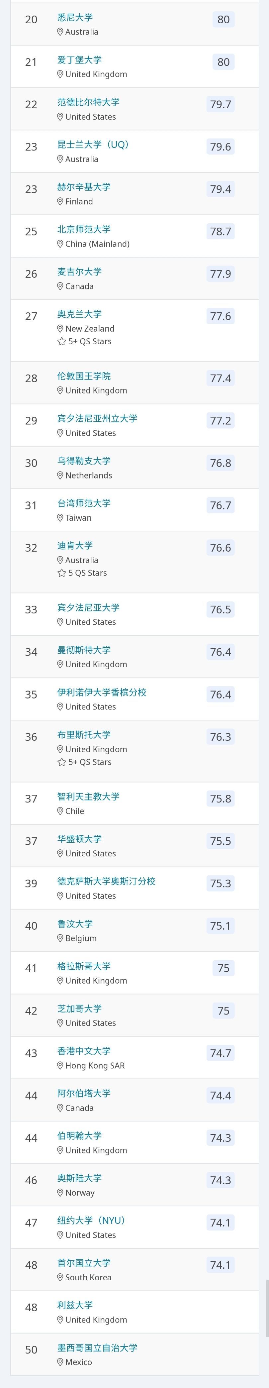Image resolution: width=269 pixels, height=1388 pixels.
Task: Select the 德克萨斯大学奥斯汀分校 link
Action: pyautogui.click(x=106, y=881)
